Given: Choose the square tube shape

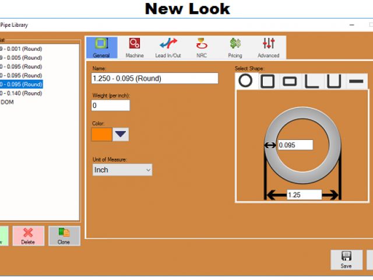Looking at the screenshot, I should [x=268, y=81].
